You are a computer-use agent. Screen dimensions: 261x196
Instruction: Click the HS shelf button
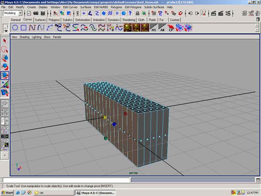tap(154, 28)
